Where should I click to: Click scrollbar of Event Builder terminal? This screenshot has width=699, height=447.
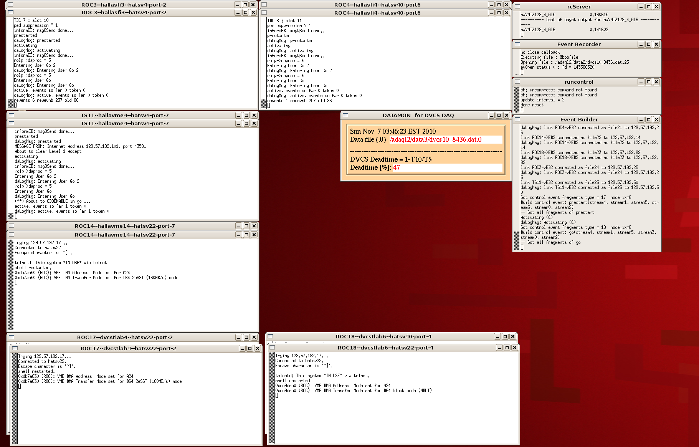click(517, 187)
